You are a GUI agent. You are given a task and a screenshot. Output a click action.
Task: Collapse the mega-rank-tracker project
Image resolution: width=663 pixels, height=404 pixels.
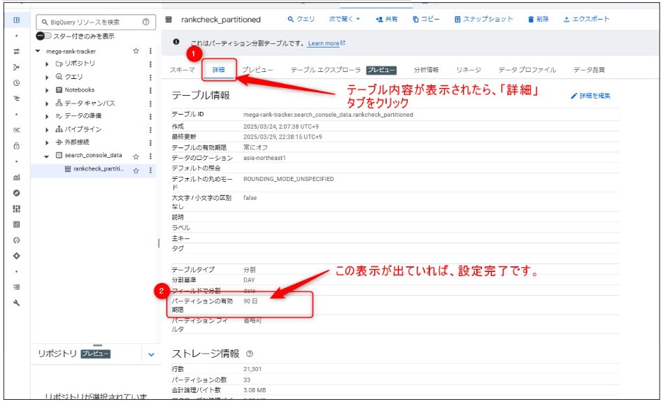38,51
